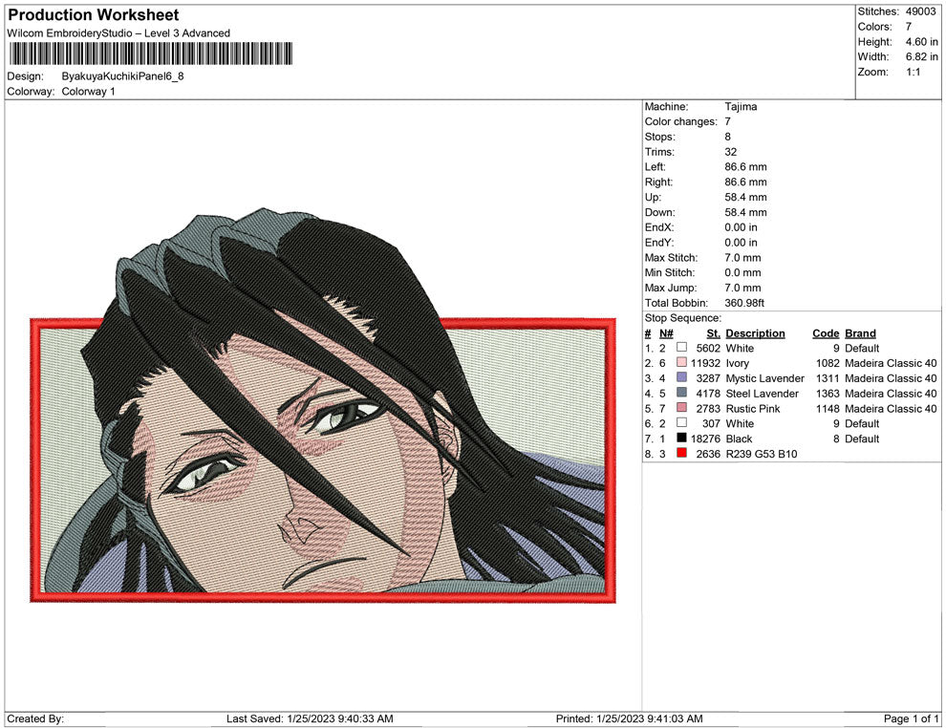Image resolution: width=946 pixels, height=728 pixels.
Task: Click the white swatch in stop row 1
Action: [x=681, y=348]
